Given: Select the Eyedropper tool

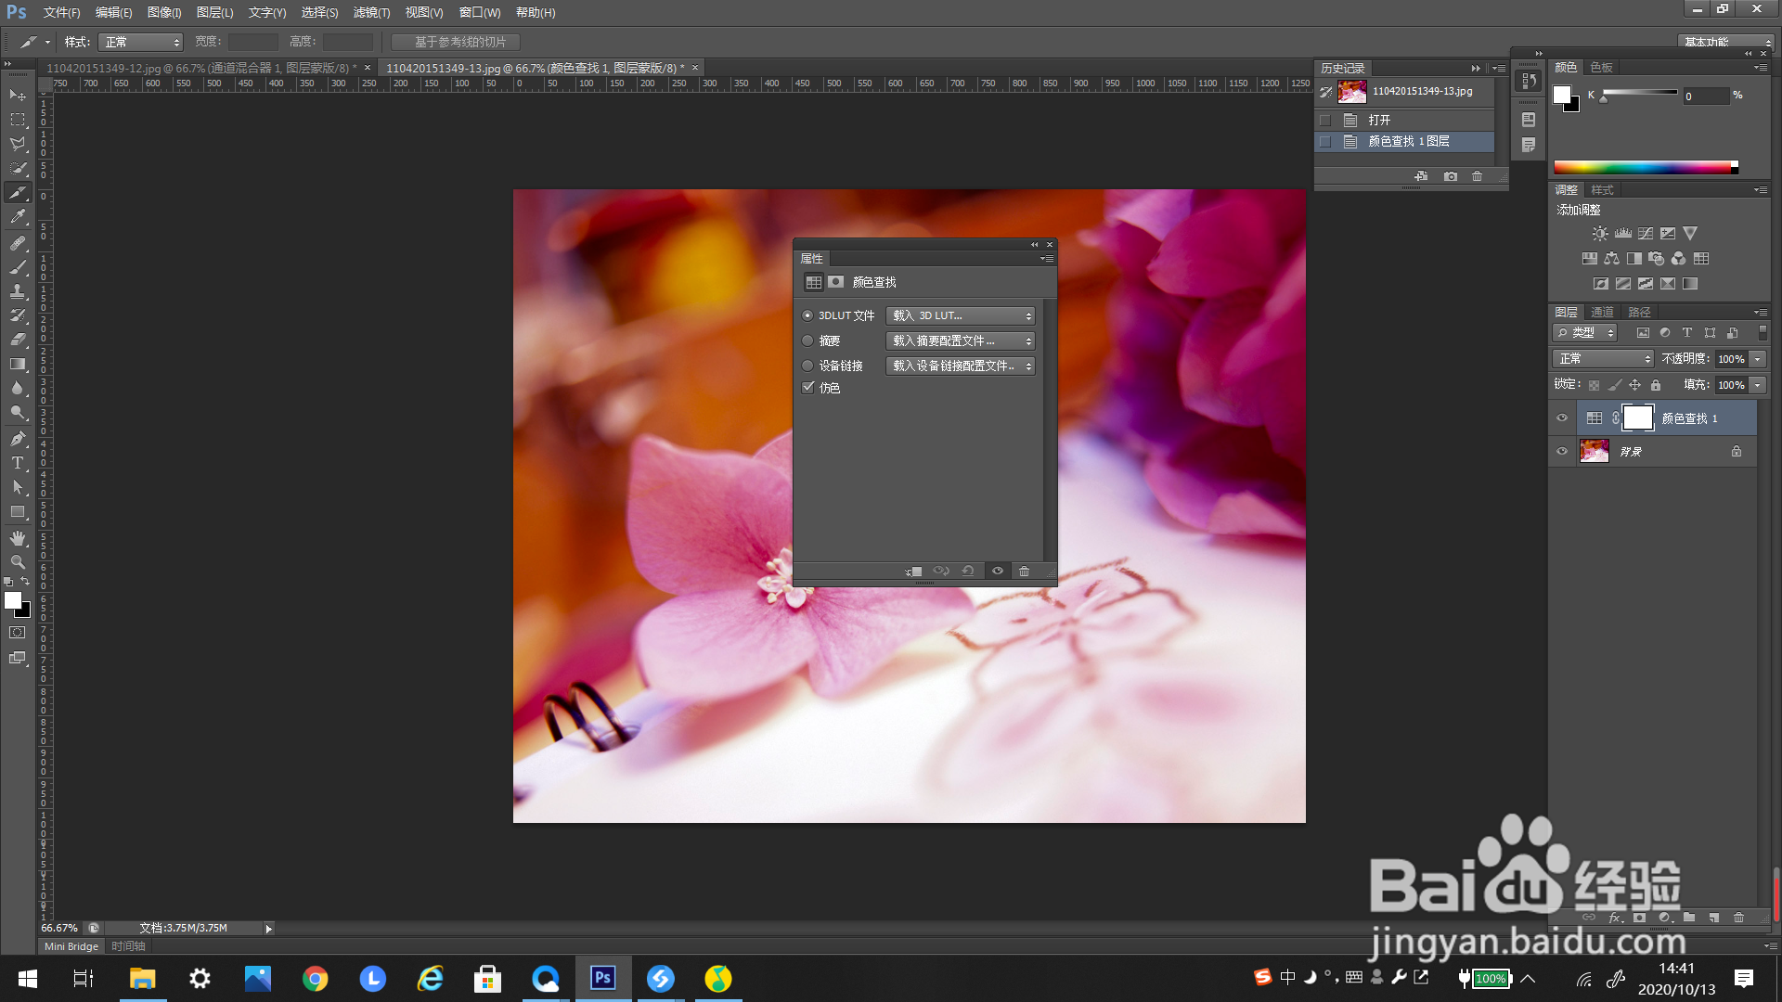Looking at the screenshot, I should [x=18, y=217].
